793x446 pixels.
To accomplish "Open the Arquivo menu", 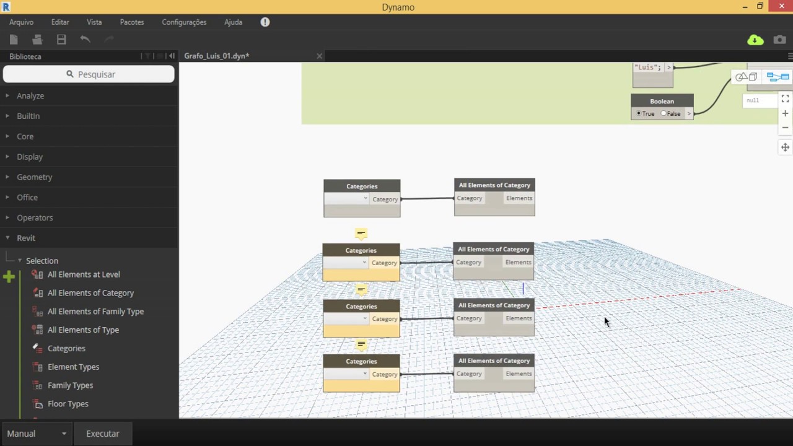I will [x=22, y=22].
